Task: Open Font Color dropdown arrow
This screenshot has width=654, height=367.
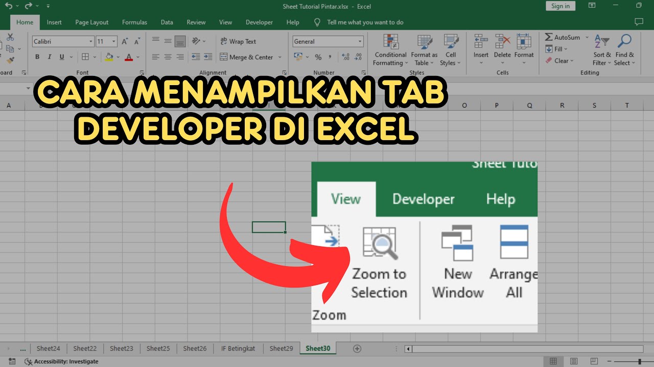Action: point(138,57)
